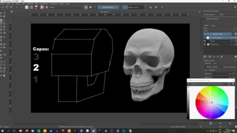
Task: Select the Polyline tool
Action: coord(4,27)
